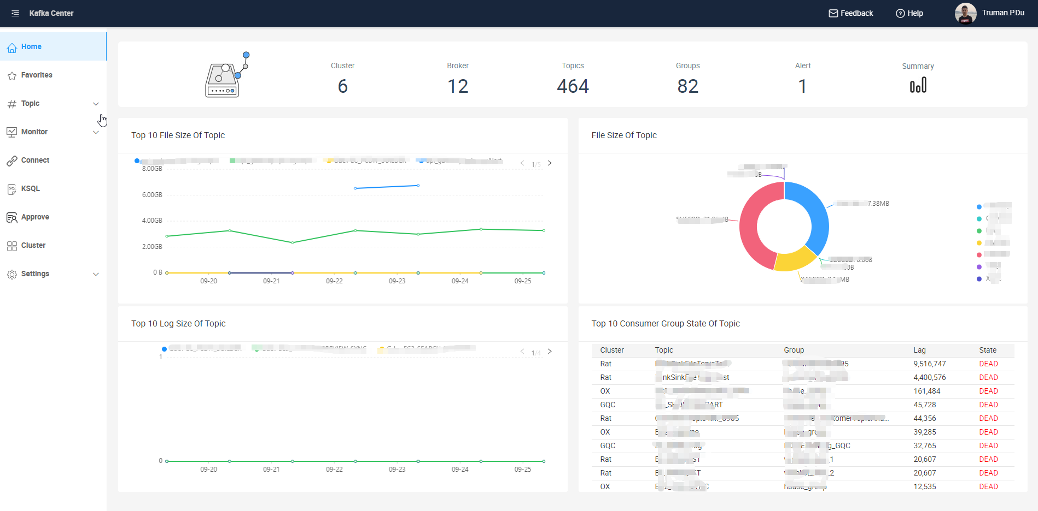Click the Connect sidebar icon
Viewport: 1038px width, 511px height.
click(x=12, y=160)
